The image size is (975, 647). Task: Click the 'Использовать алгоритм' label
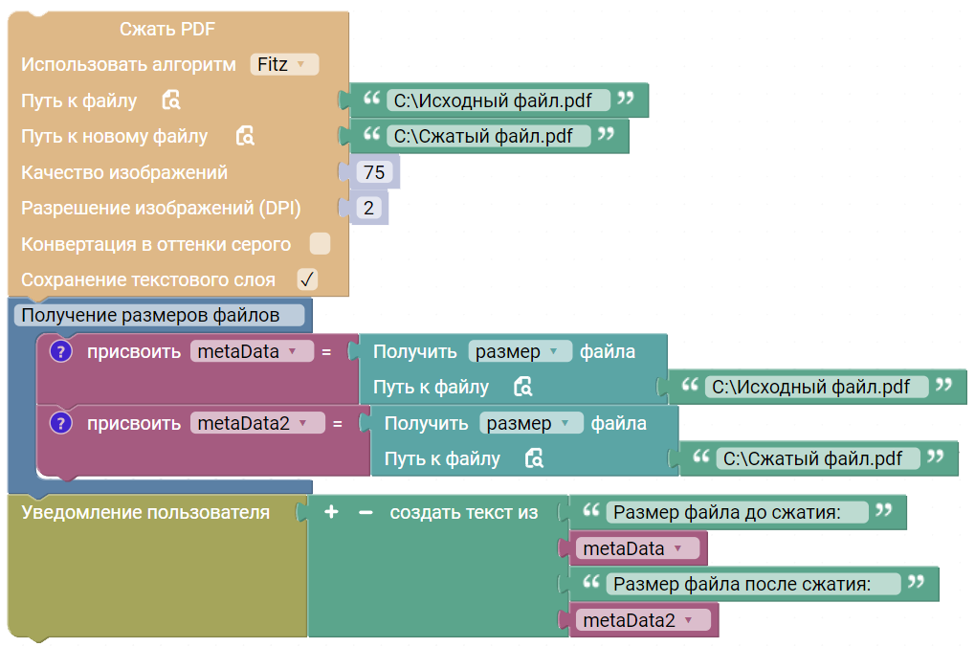click(129, 65)
